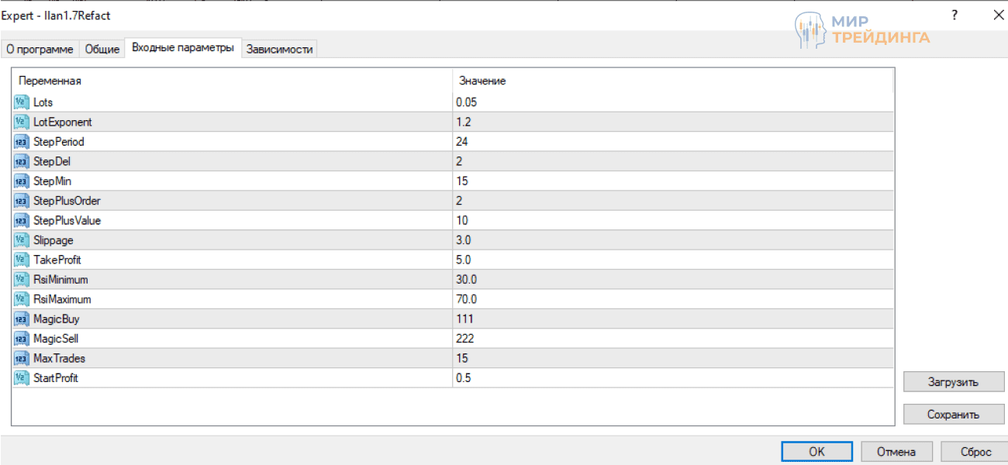Click the StepPeriod integer-type icon
1008x465 pixels.
(x=21, y=142)
